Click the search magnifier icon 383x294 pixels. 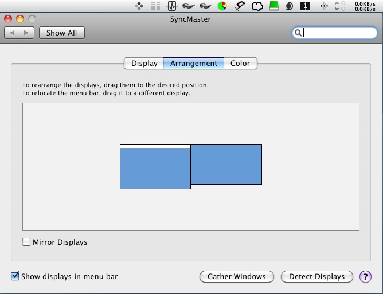[x=298, y=33]
